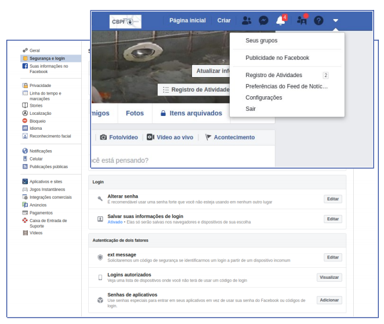This screenshot has width=384, height=324.
Task: Open Segurança e login settings section
Action: [47, 59]
